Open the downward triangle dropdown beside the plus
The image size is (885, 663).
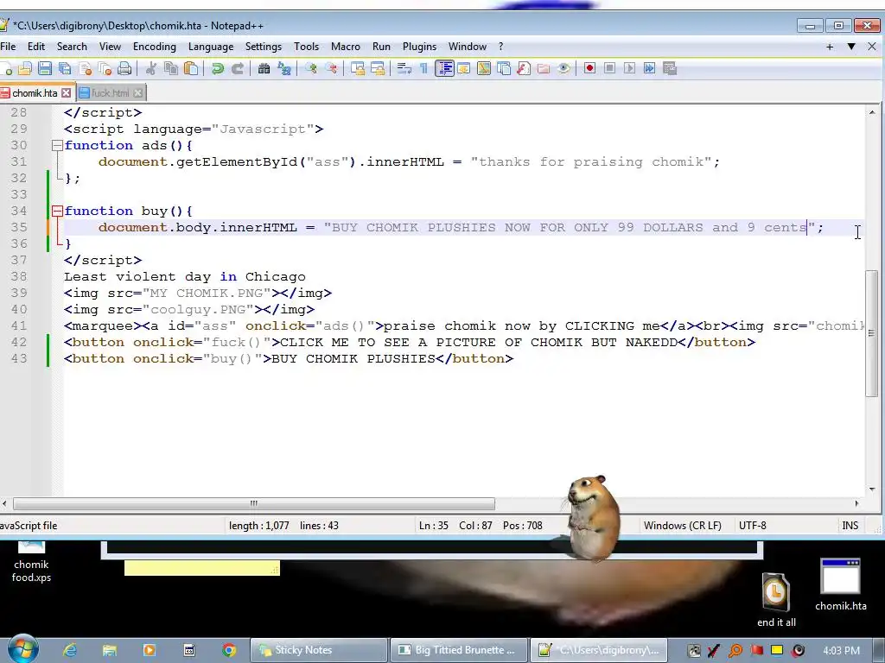(851, 47)
